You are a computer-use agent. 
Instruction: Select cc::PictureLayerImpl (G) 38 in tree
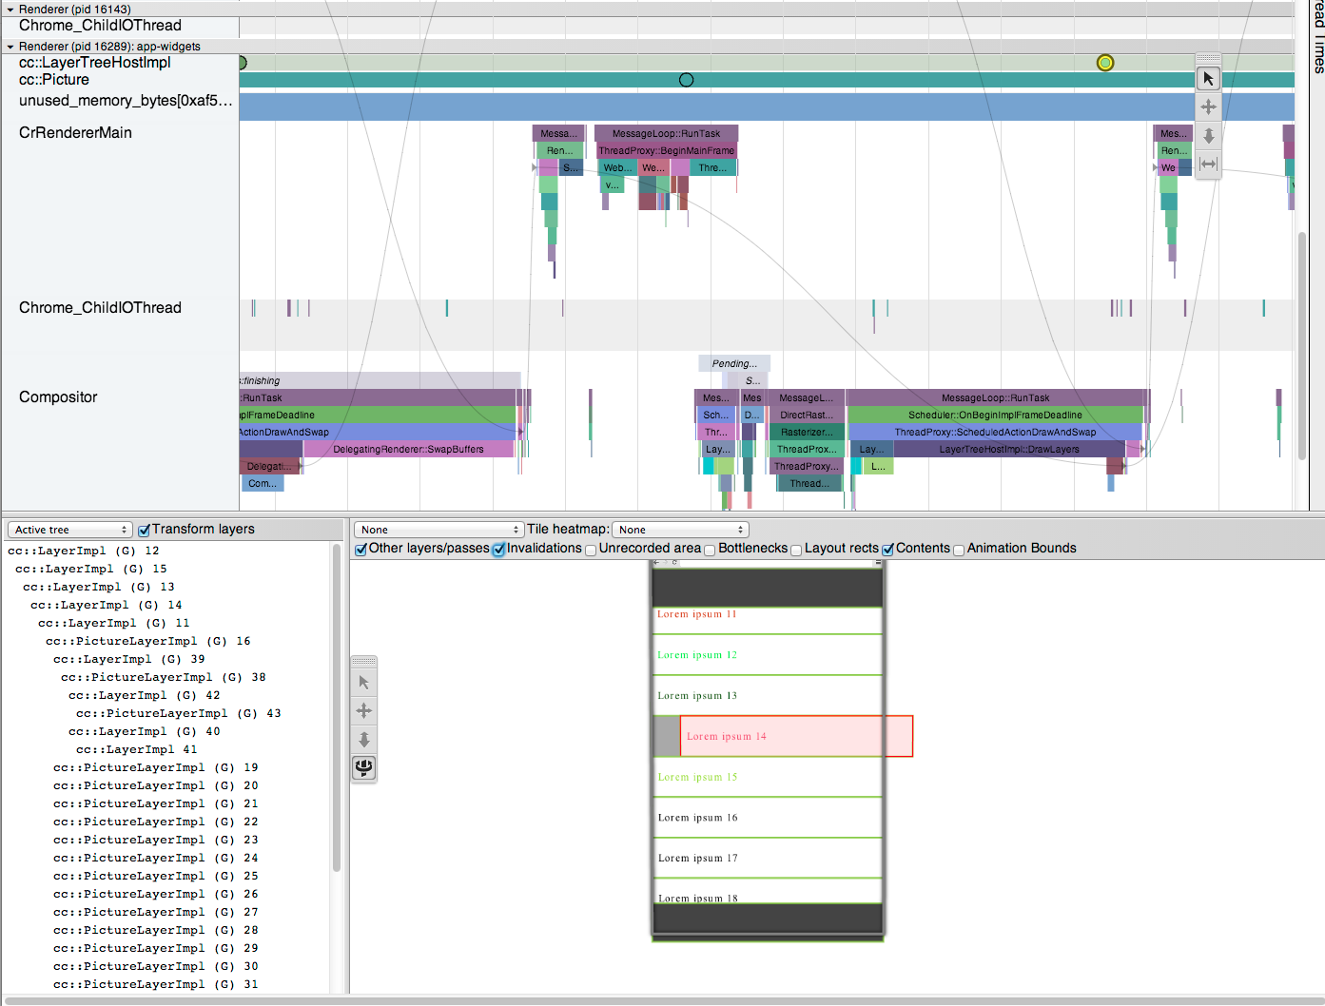(164, 677)
